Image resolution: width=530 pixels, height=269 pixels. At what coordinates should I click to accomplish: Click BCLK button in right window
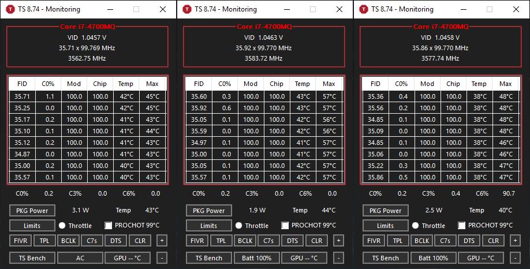click(422, 241)
